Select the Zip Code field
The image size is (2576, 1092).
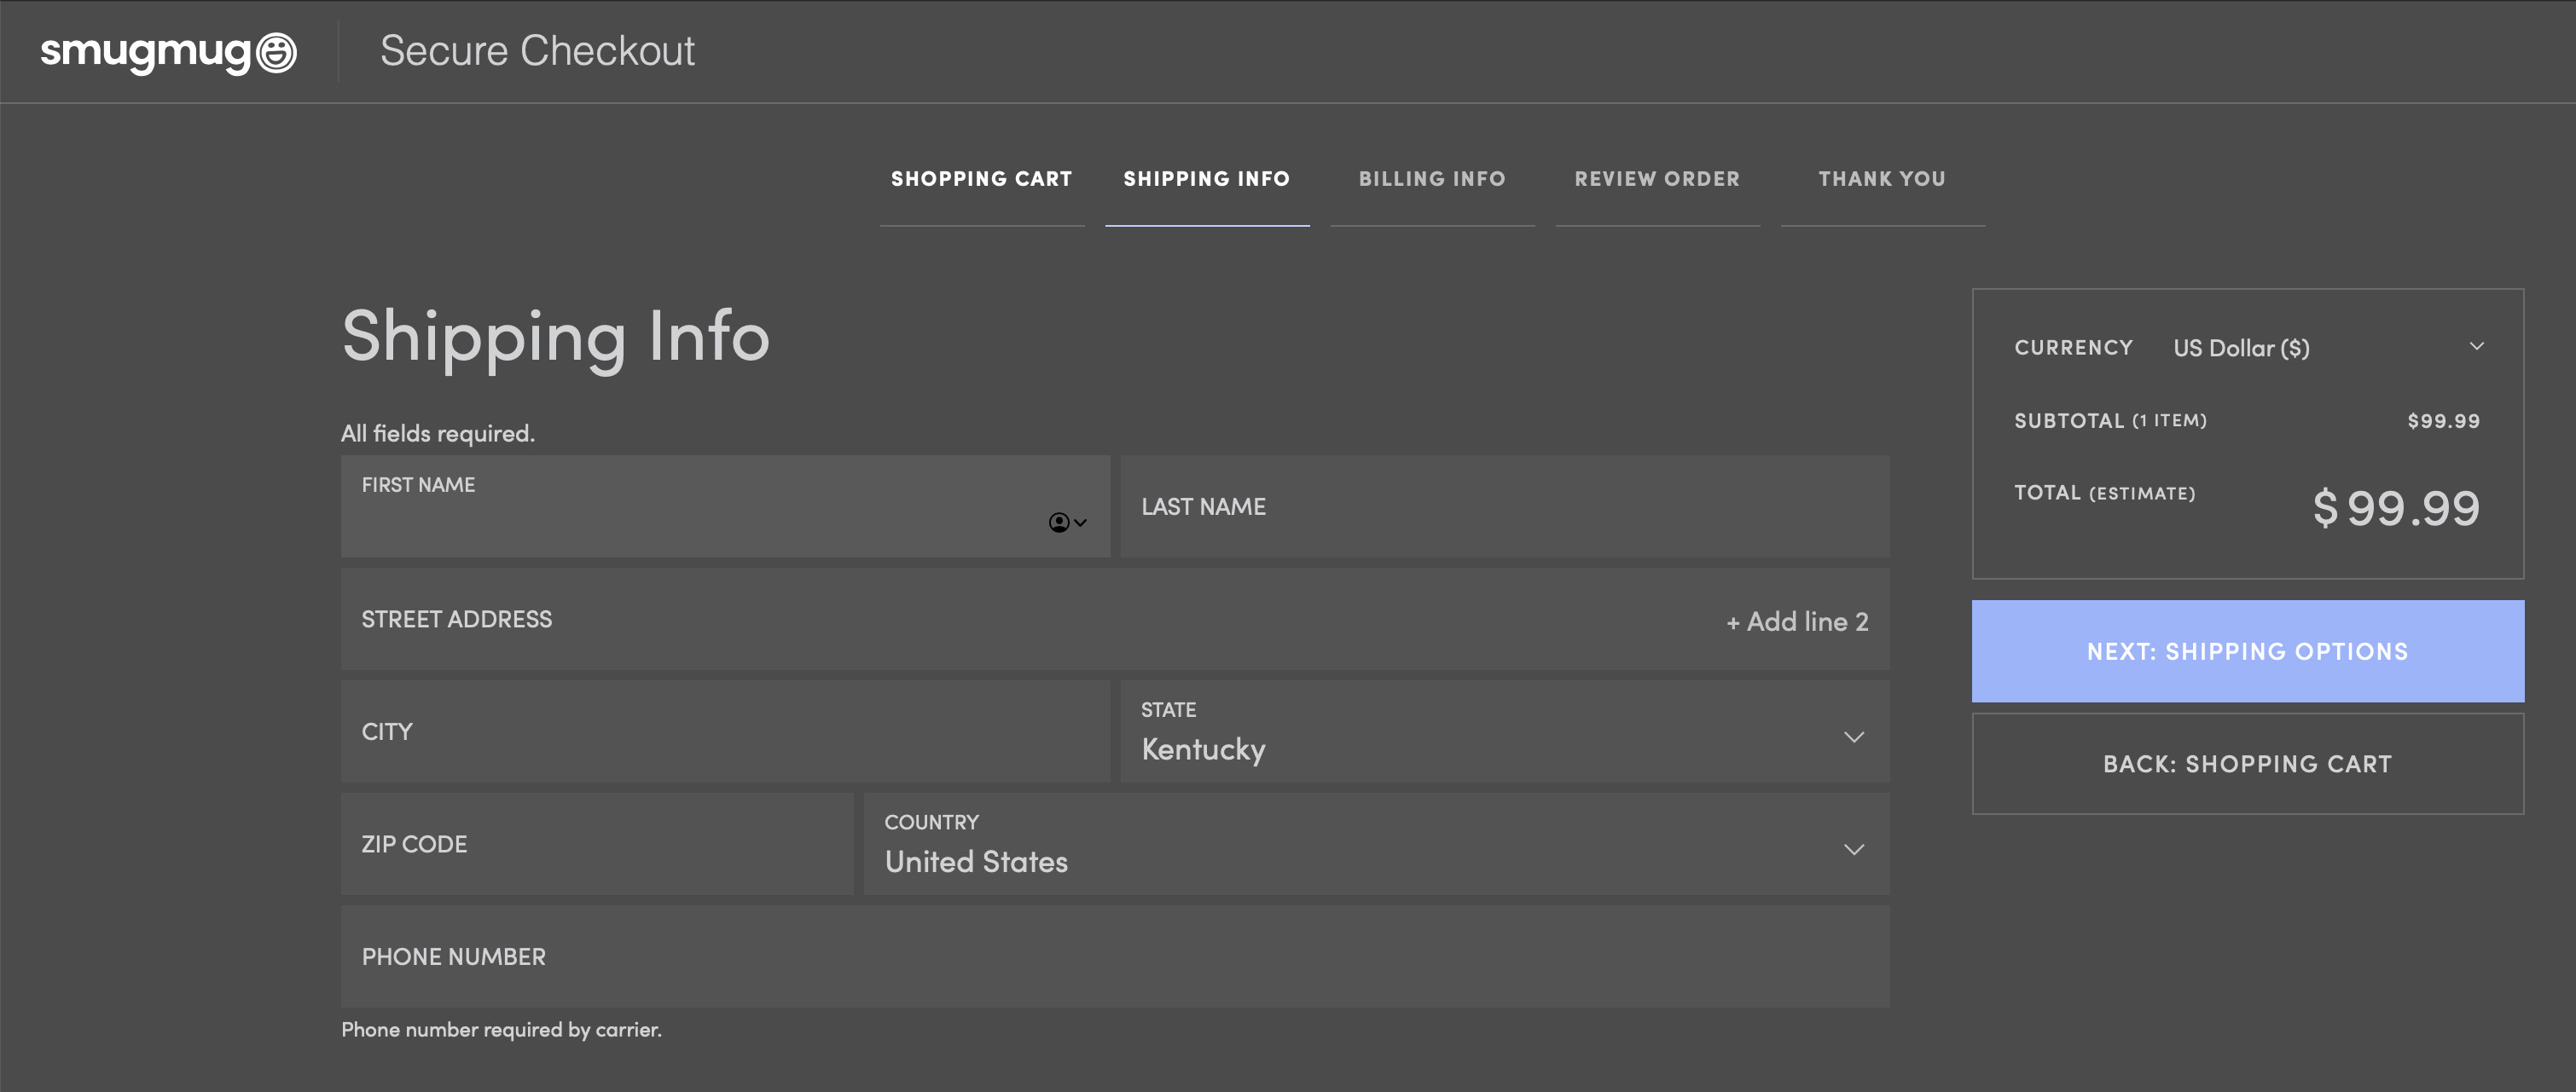pyautogui.click(x=596, y=846)
